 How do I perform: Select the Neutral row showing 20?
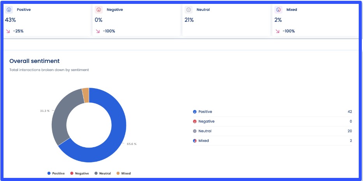tap(272, 131)
